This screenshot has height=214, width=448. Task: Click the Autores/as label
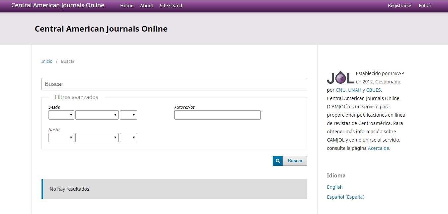pyautogui.click(x=184, y=107)
